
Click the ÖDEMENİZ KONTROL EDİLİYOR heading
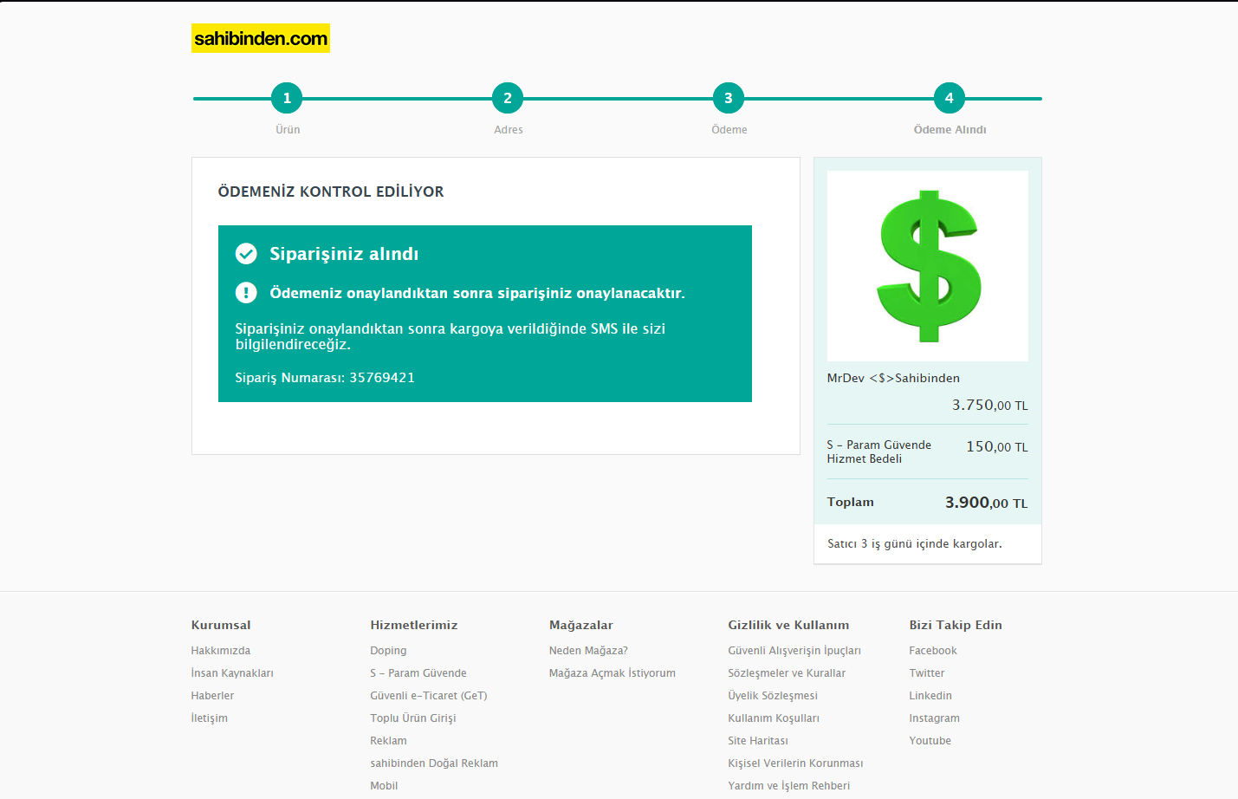331,192
